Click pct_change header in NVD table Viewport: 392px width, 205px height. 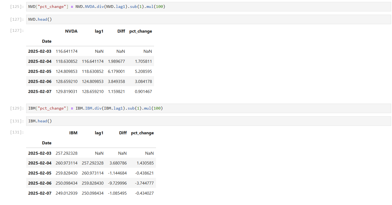(x=140, y=31)
